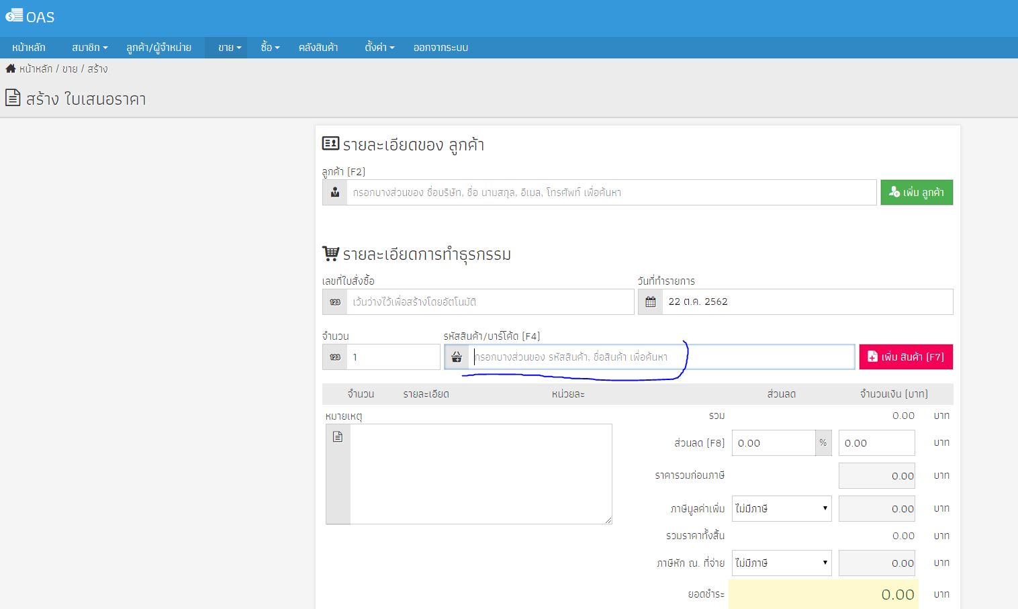
Task: Click the หมายเหตุ notes text area
Action: (480, 473)
